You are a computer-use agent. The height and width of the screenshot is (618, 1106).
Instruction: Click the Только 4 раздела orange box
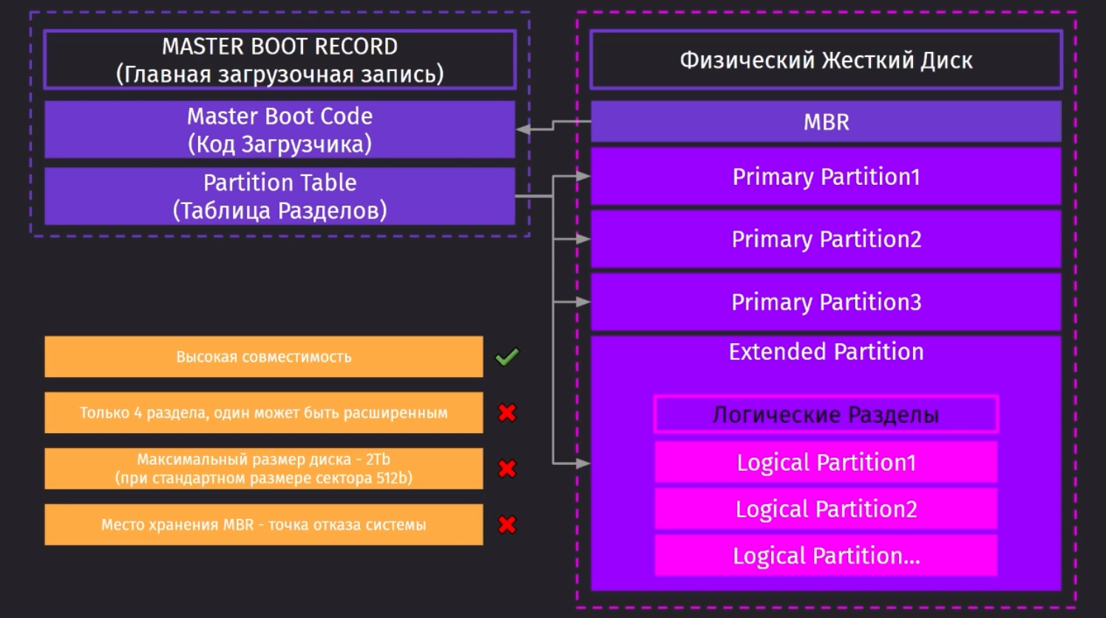[x=263, y=412]
